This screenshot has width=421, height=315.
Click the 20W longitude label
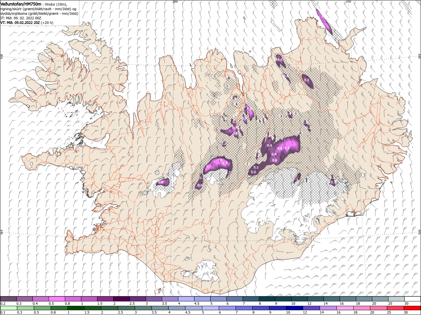(175, 2)
